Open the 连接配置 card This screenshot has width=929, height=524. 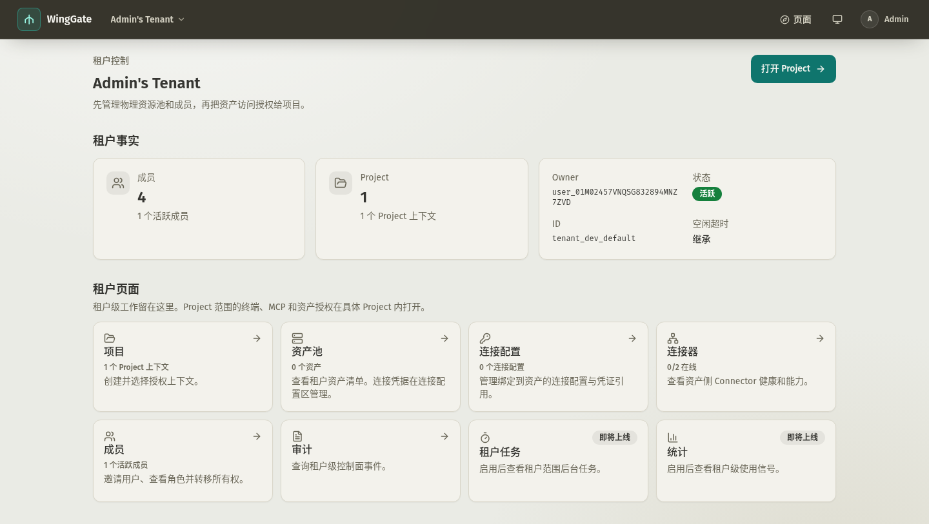pos(558,367)
